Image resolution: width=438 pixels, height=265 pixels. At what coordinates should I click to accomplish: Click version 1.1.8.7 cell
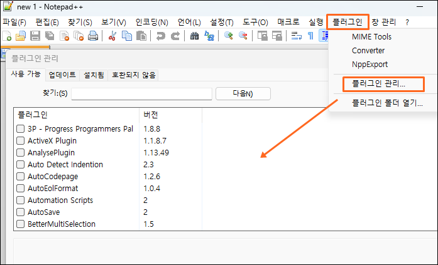point(155,140)
